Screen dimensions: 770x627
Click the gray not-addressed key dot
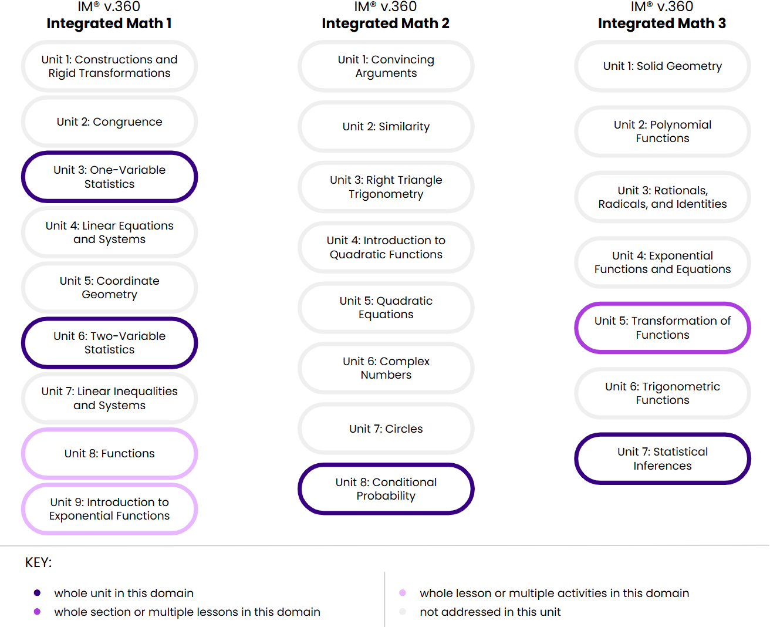click(x=403, y=612)
